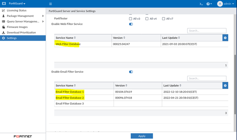Open Web Filter table settings gear
The image size is (237, 140).
click(225, 38)
